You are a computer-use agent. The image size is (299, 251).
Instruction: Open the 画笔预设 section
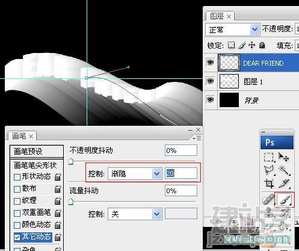click(x=37, y=151)
